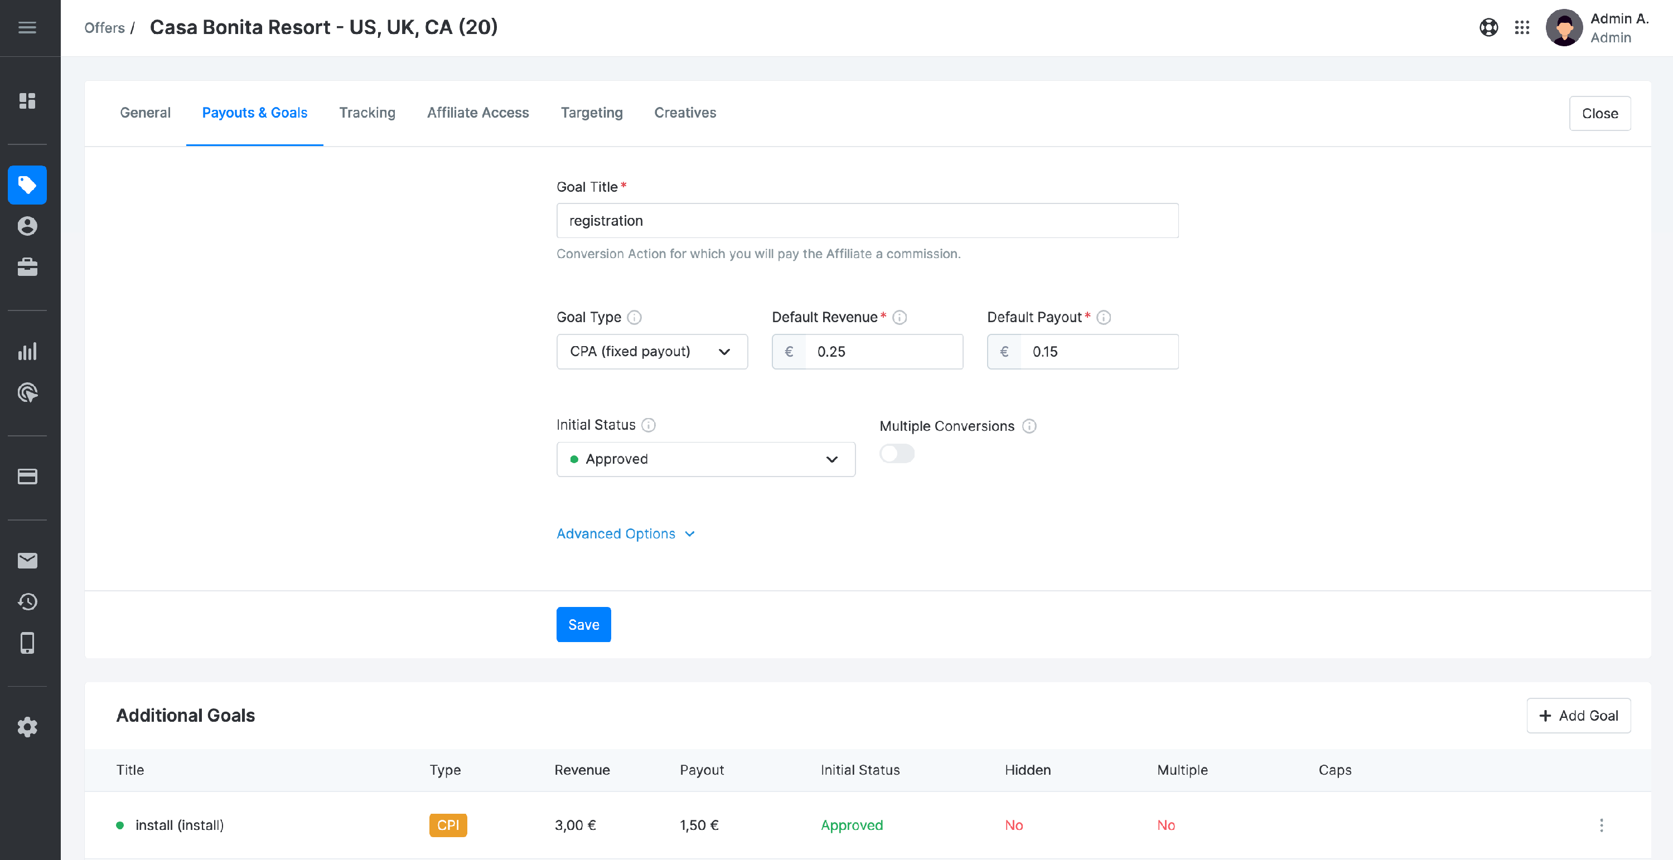Select the Offers tag icon in sidebar
This screenshot has width=1673, height=860.
(x=27, y=185)
